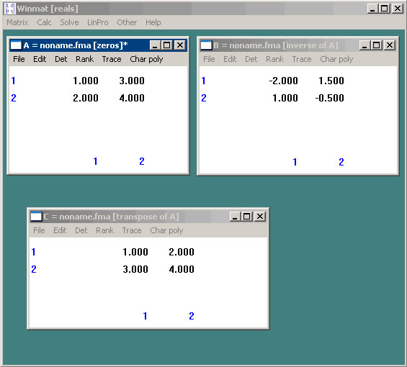The height and width of the screenshot is (367, 407).
Task: Open the Solve menu
Action: (69, 22)
